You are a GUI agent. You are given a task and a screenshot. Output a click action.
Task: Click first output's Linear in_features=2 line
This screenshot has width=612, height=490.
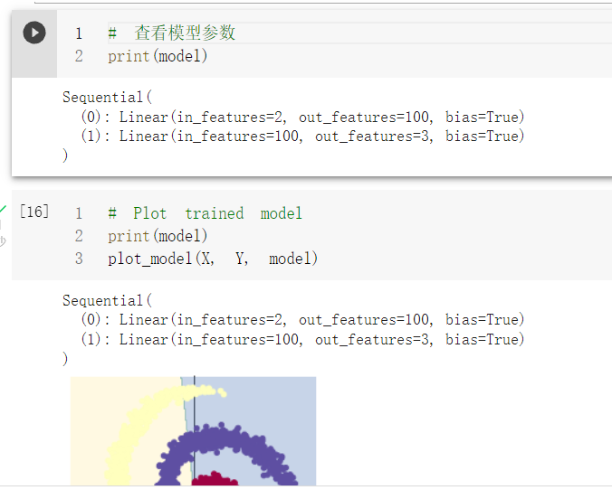coord(302,117)
